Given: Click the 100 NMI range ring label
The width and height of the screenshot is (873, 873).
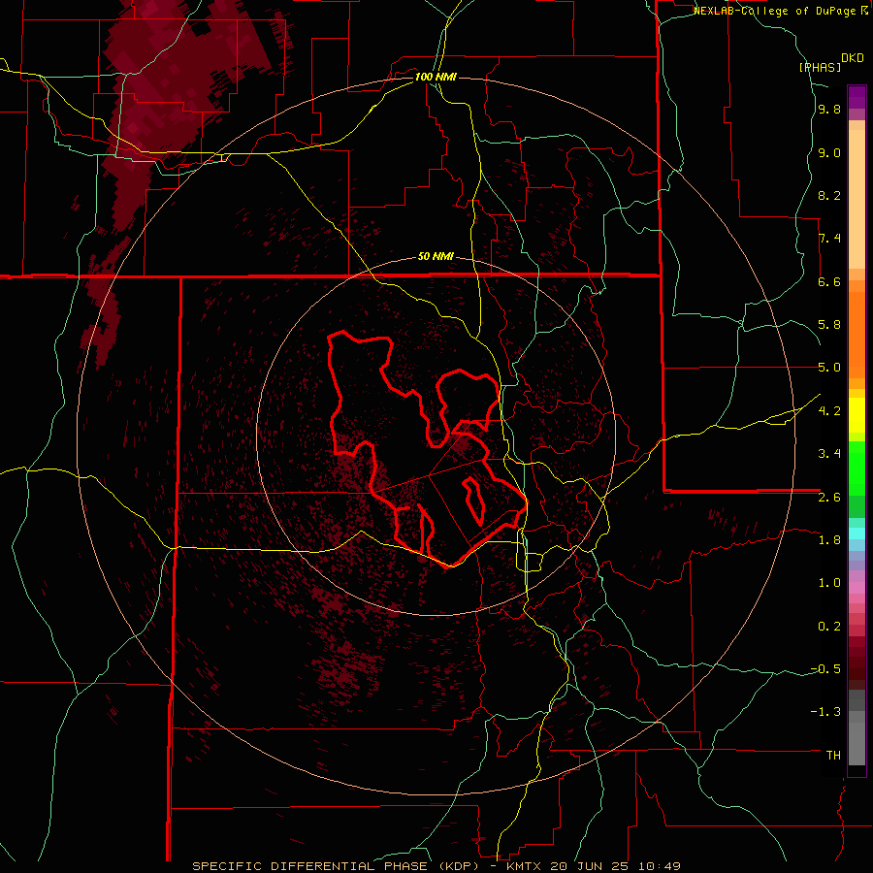Looking at the screenshot, I should pos(436,77).
